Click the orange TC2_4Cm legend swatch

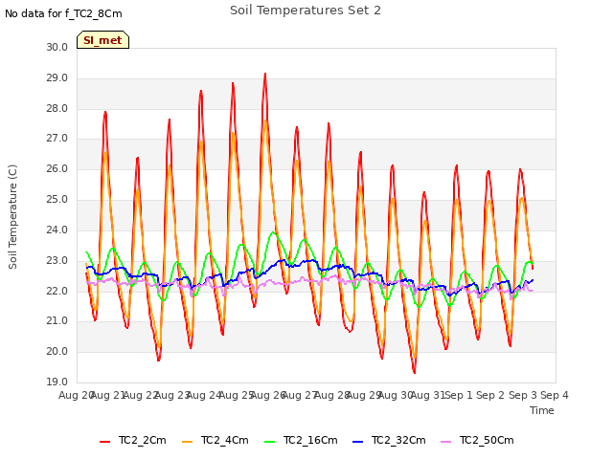click(x=188, y=442)
